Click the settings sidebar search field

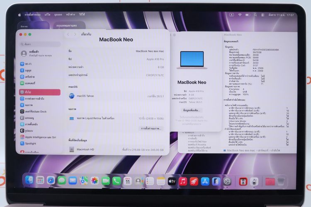40,44
